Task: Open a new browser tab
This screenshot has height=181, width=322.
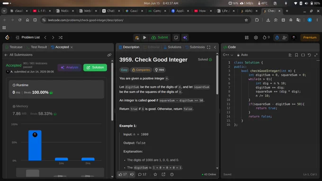Action: point(287,11)
